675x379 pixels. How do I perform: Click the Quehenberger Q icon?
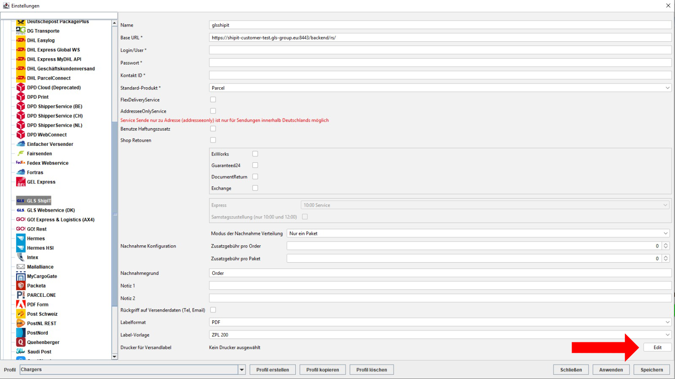pyautogui.click(x=21, y=342)
